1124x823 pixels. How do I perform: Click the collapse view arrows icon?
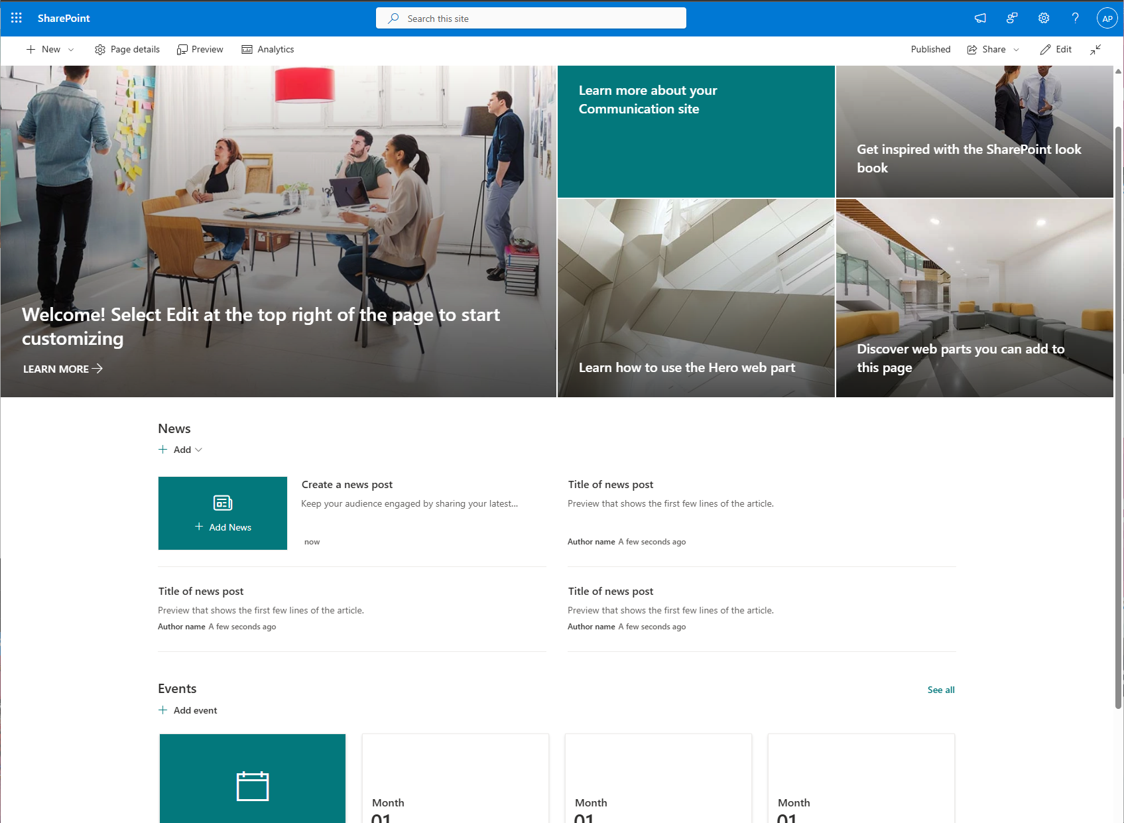point(1095,49)
